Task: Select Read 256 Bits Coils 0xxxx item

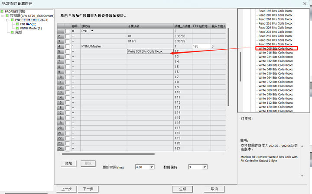Action: 276,44
